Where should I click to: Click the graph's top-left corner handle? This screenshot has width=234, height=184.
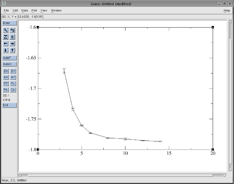(x=38, y=27)
